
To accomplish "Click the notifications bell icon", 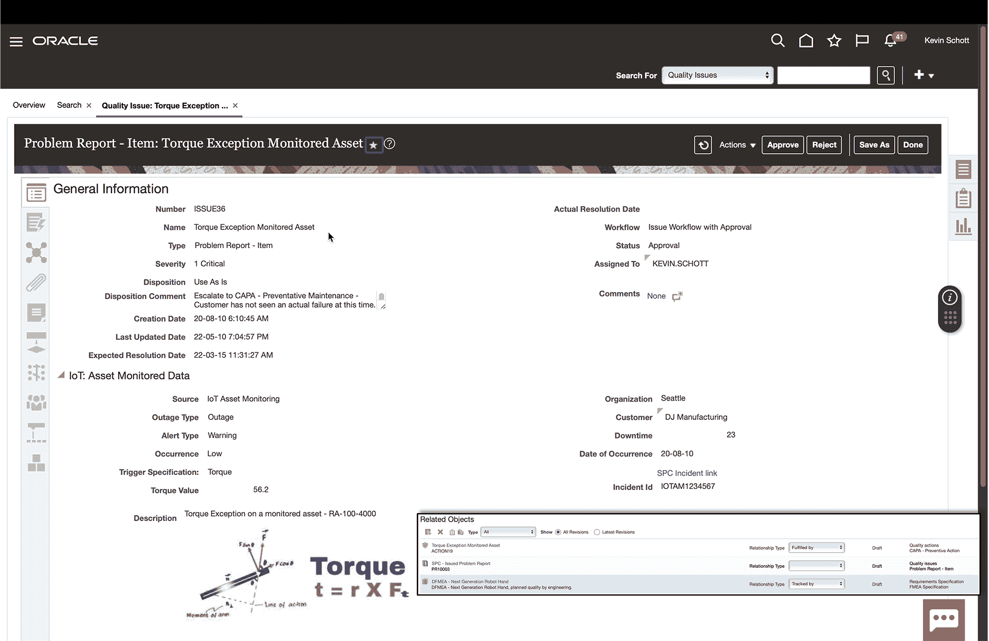I will (890, 41).
